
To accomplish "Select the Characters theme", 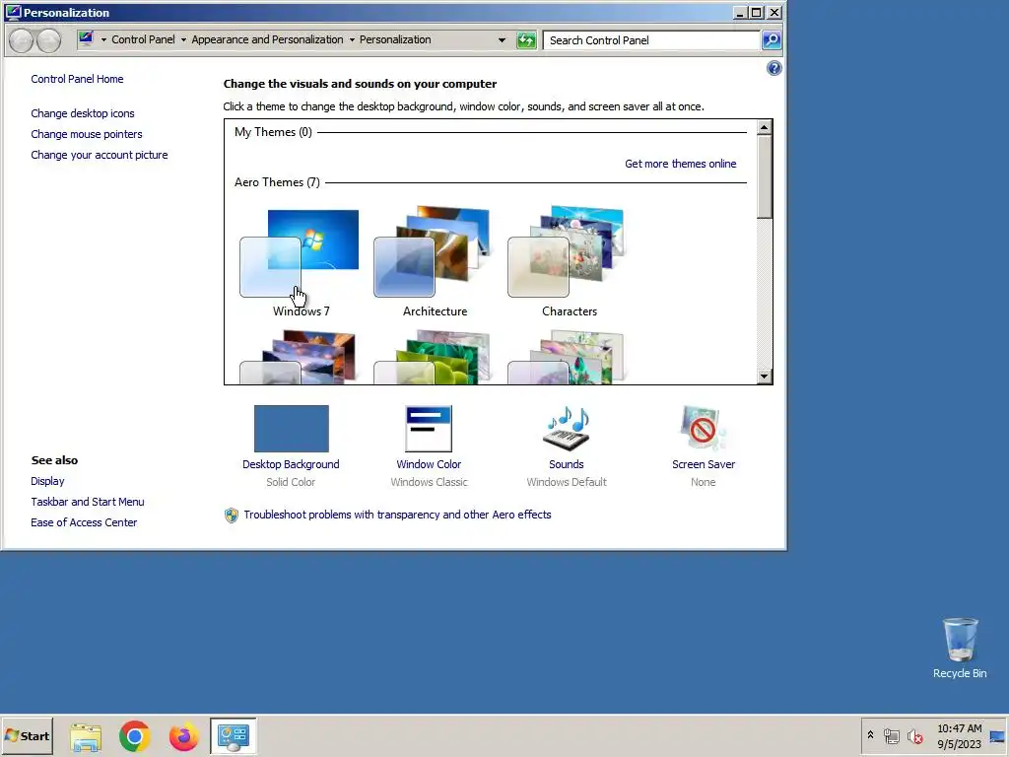I will (569, 262).
